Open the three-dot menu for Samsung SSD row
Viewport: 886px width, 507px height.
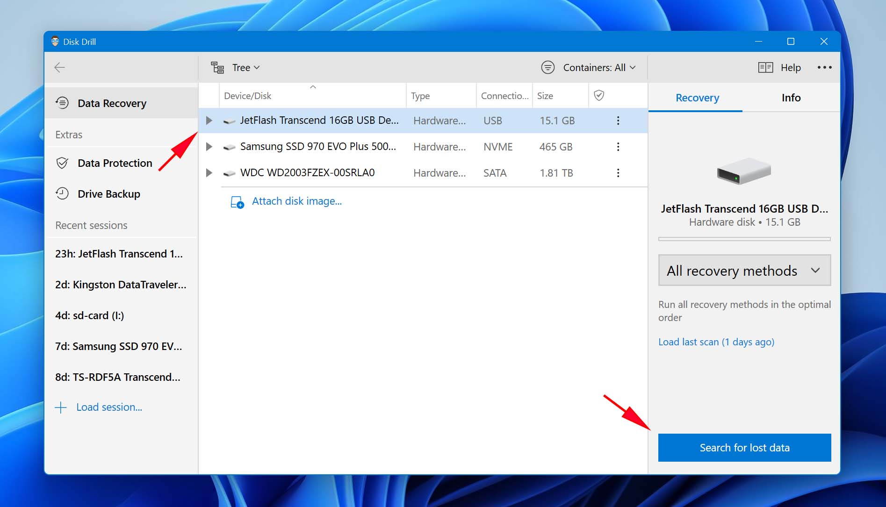(618, 147)
